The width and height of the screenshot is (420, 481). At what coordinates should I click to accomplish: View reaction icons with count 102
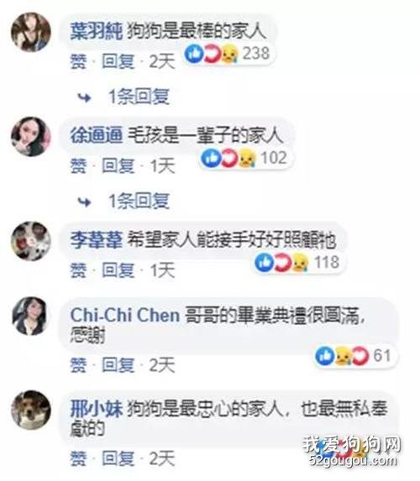pos(244,159)
